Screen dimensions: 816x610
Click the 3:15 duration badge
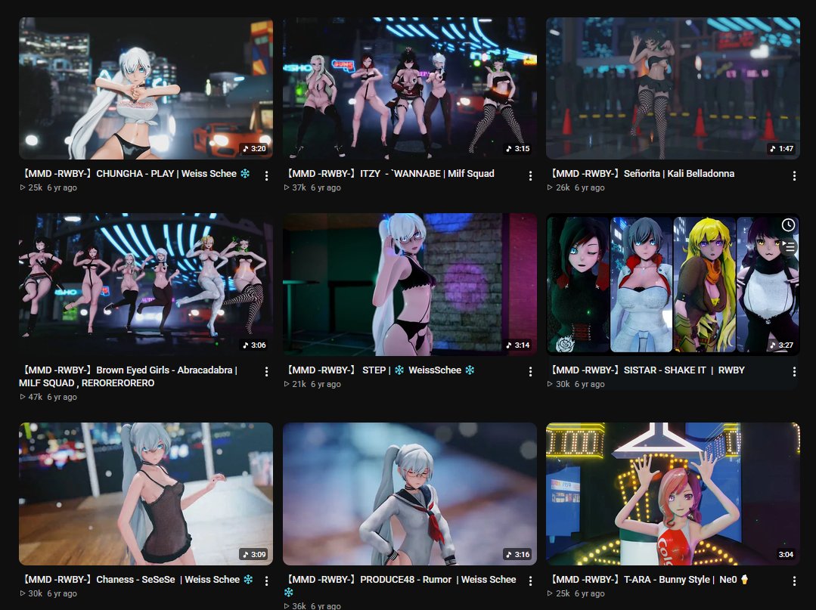click(518, 149)
